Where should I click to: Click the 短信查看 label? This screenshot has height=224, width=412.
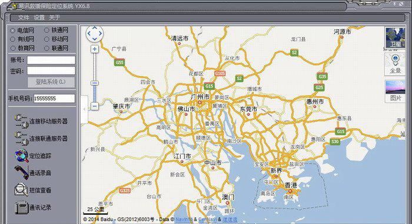40,190
